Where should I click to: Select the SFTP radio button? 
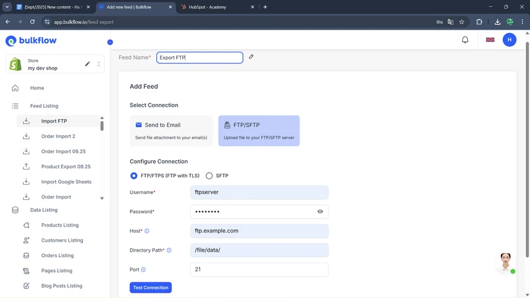tap(209, 176)
